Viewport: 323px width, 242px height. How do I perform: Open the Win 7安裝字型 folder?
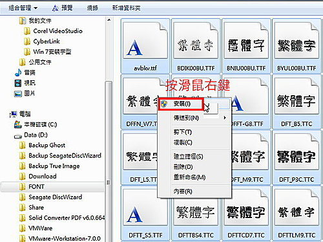click(48, 52)
